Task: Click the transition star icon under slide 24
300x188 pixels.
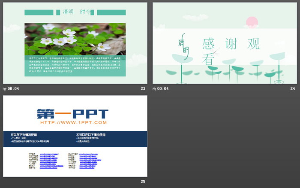Action: tap(154, 89)
